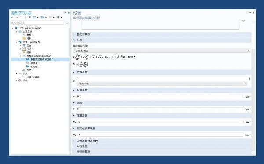This screenshot has height=164, width=264.
Task: Click the tree view layout icon
Action: click(50, 17)
